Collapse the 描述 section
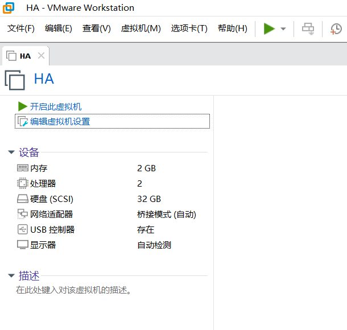 click(x=11, y=275)
